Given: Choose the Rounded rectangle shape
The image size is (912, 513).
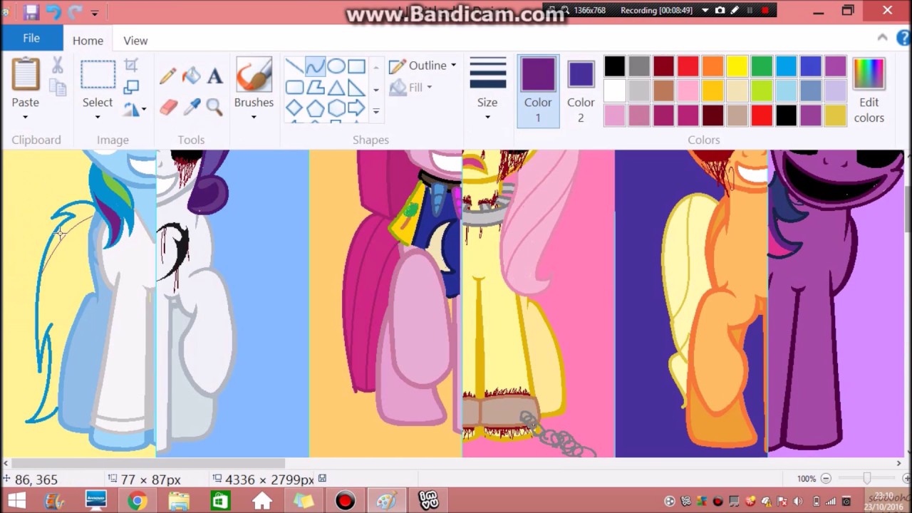Looking at the screenshot, I should tap(294, 88).
